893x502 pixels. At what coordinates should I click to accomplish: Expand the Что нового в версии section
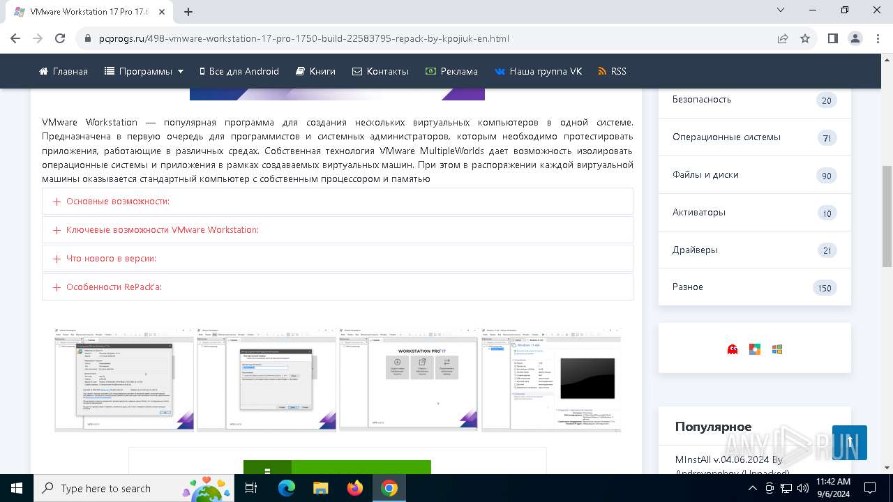click(x=338, y=258)
